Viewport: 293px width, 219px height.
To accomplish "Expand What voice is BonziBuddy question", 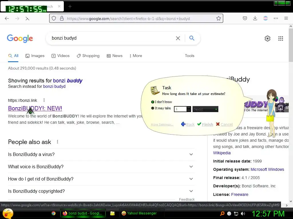I will point(101,167).
